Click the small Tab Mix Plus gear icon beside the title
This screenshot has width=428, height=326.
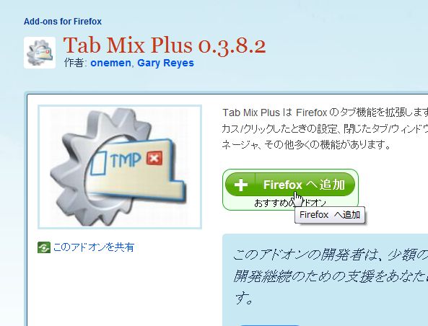[40, 53]
